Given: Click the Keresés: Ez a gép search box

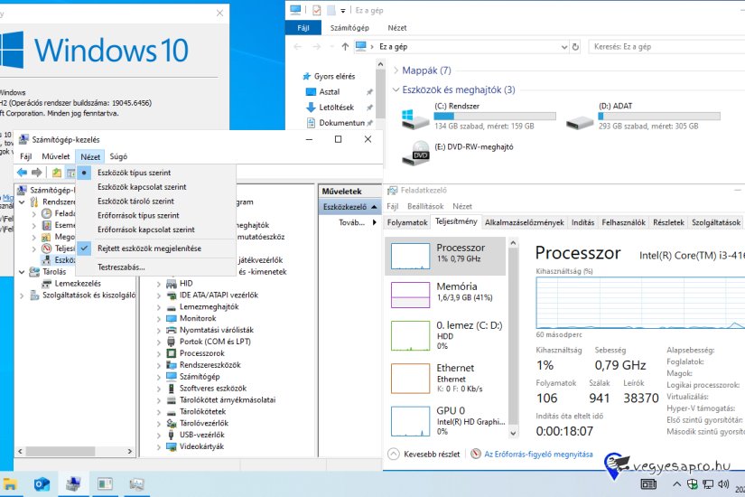Looking at the screenshot, I should coord(664,45).
